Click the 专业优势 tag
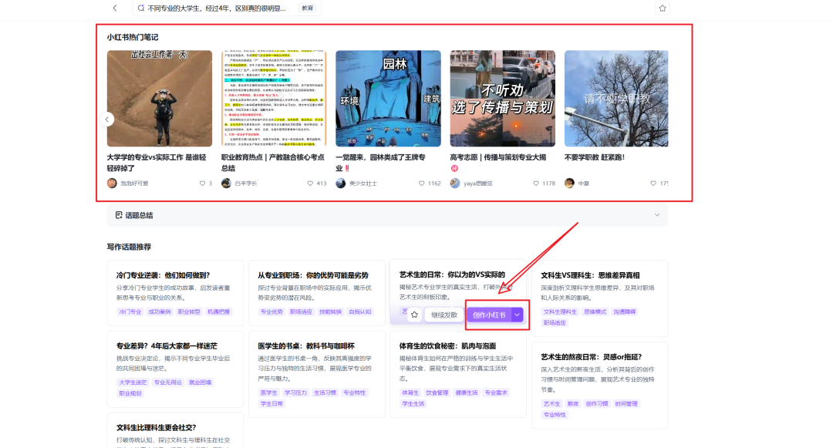This screenshot has height=448, width=833. (x=271, y=312)
